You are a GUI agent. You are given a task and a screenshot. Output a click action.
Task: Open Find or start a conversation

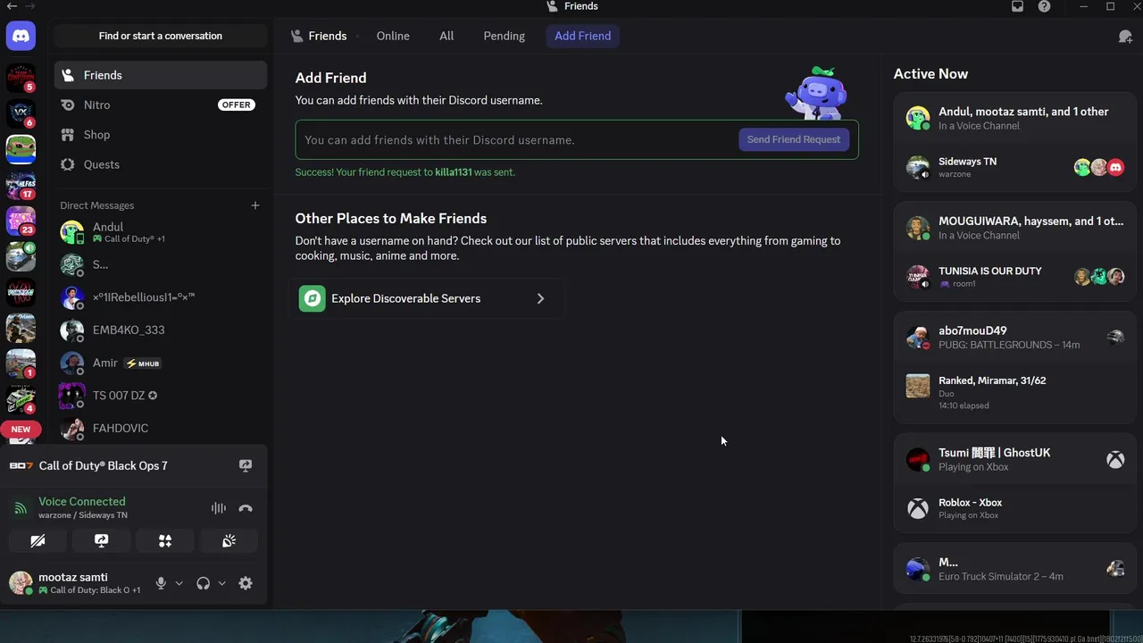[161, 36]
